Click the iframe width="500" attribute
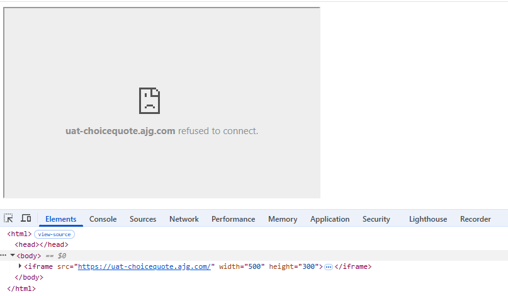This screenshot has width=508, height=296. [242, 266]
